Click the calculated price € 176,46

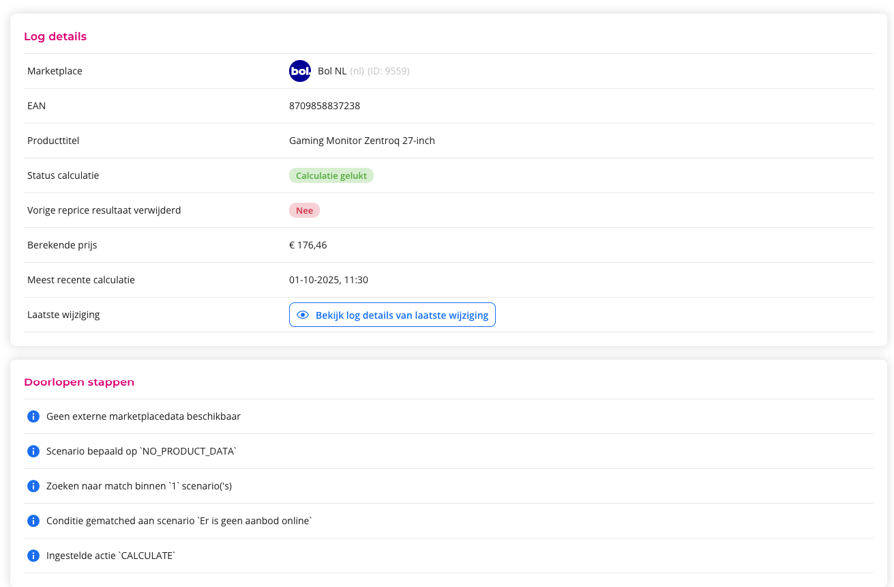[x=308, y=245]
